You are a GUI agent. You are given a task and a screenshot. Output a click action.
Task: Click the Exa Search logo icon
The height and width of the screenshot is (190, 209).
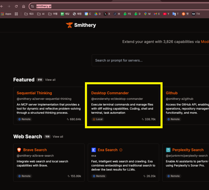coord(94,150)
